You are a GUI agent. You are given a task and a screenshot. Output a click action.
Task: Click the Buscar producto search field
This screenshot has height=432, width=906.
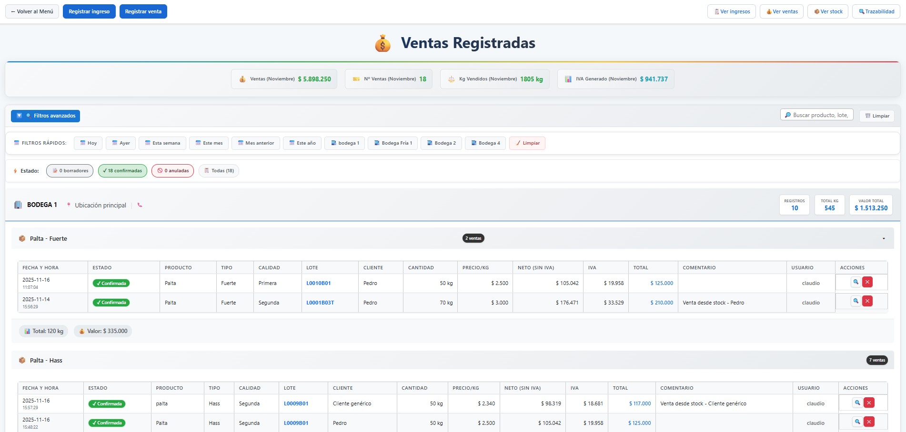[816, 115]
